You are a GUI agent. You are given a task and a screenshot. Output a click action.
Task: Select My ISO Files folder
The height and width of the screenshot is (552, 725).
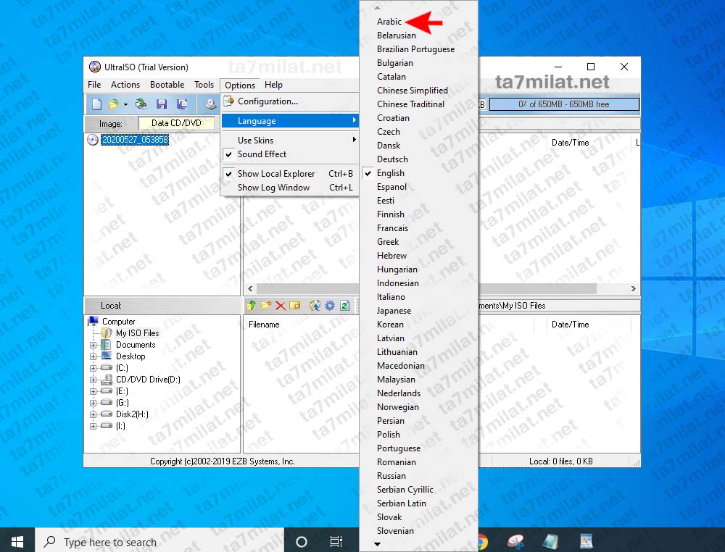click(x=137, y=333)
